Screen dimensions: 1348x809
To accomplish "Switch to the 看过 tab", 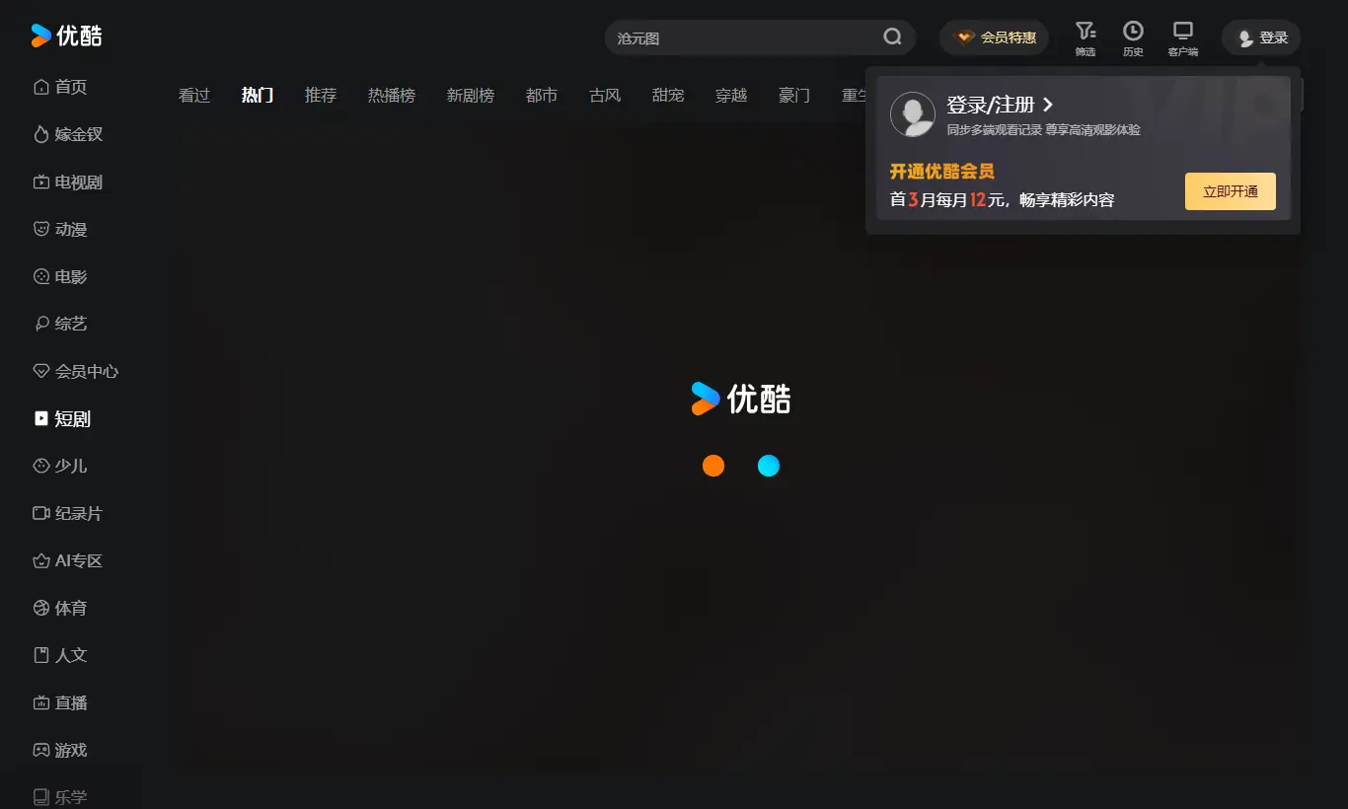I will click(194, 96).
